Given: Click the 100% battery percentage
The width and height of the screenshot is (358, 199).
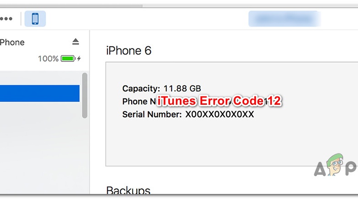Looking at the screenshot, I should pos(48,59).
